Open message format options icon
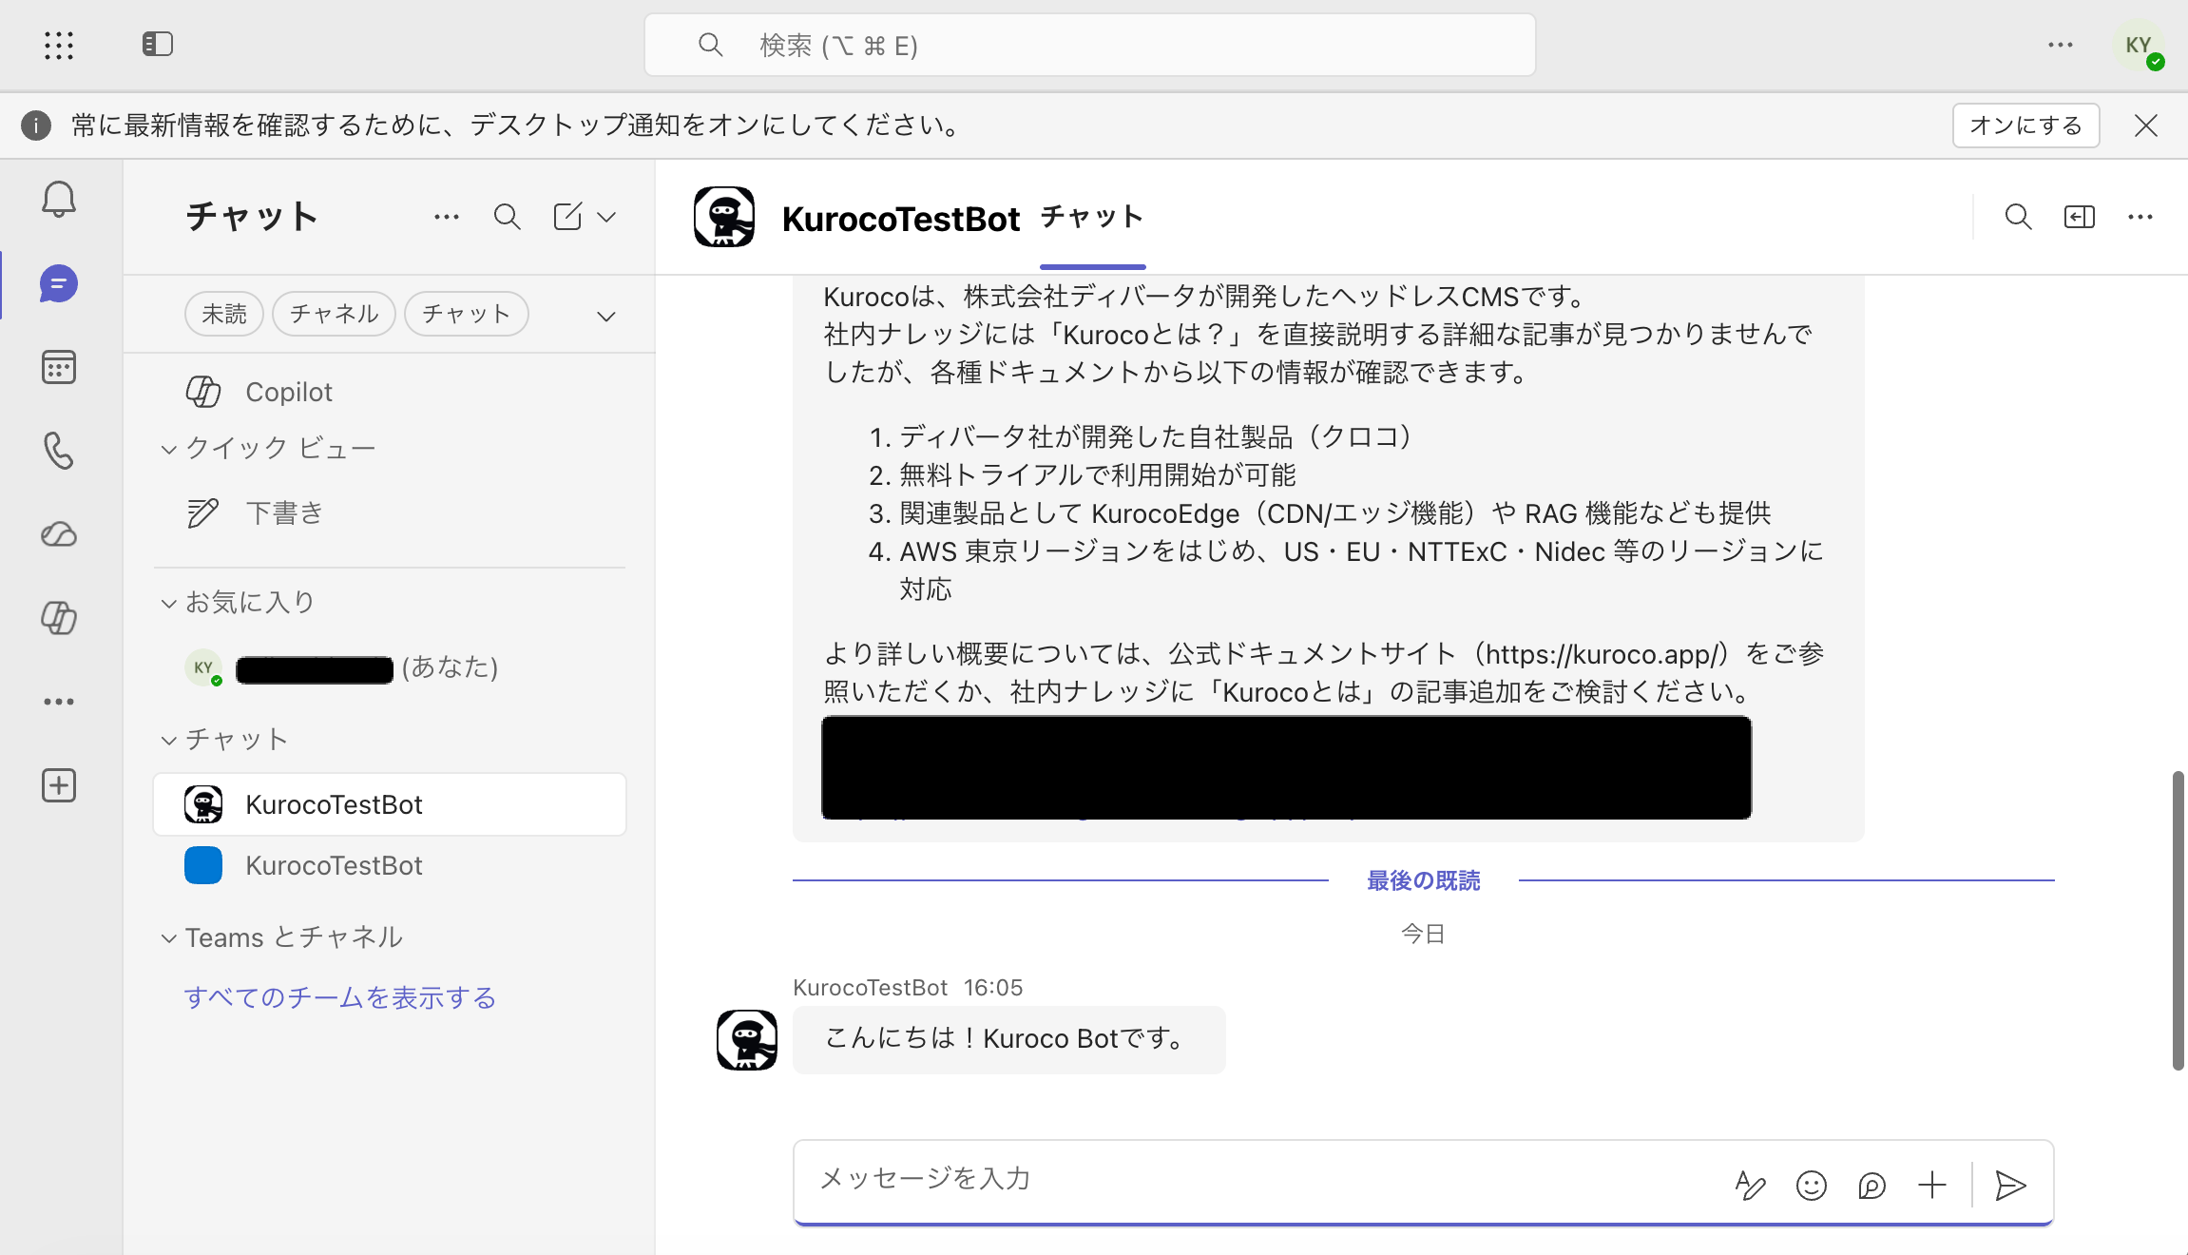Viewport: 2188px width, 1255px height. 1751,1185
